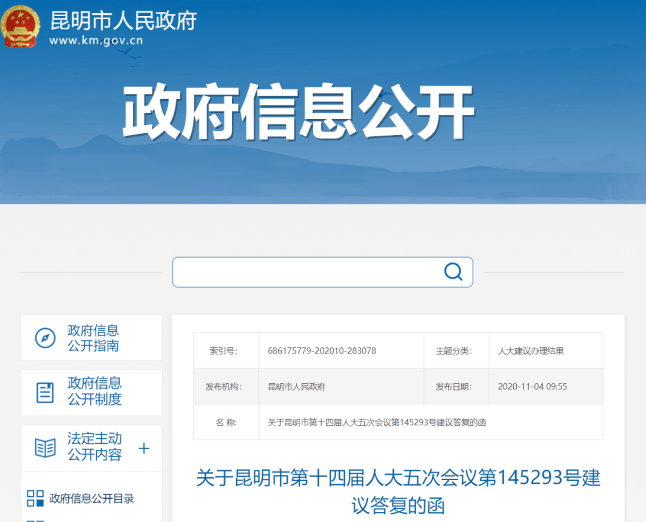
Task: Click the open book icon for 法定主动公开内容
Action: [45, 447]
